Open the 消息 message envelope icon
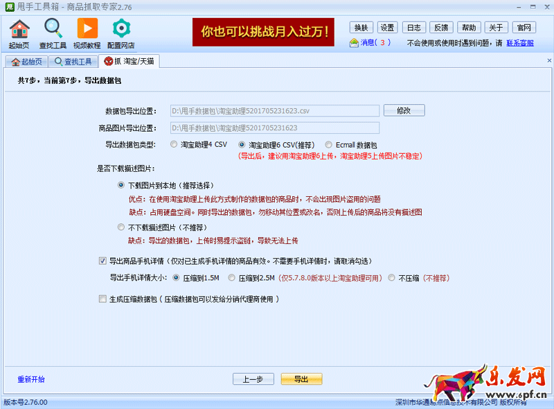 coord(355,42)
